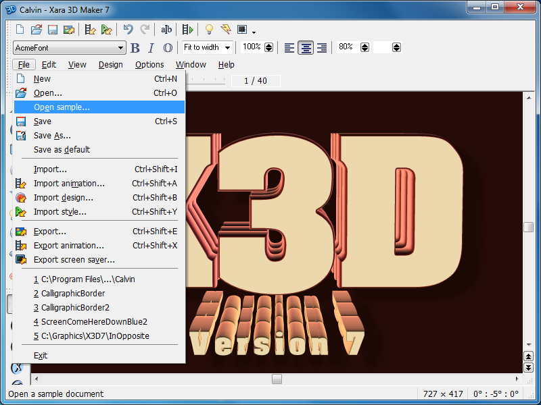Choose Import animation... menu entry
This screenshot has height=405, width=541.
coord(99,183)
